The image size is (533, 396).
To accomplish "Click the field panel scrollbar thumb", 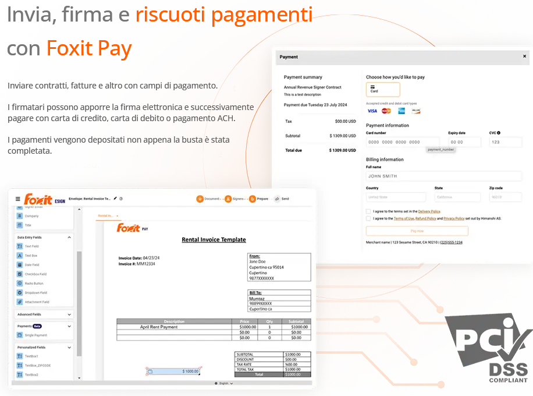I will click(x=79, y=303).
